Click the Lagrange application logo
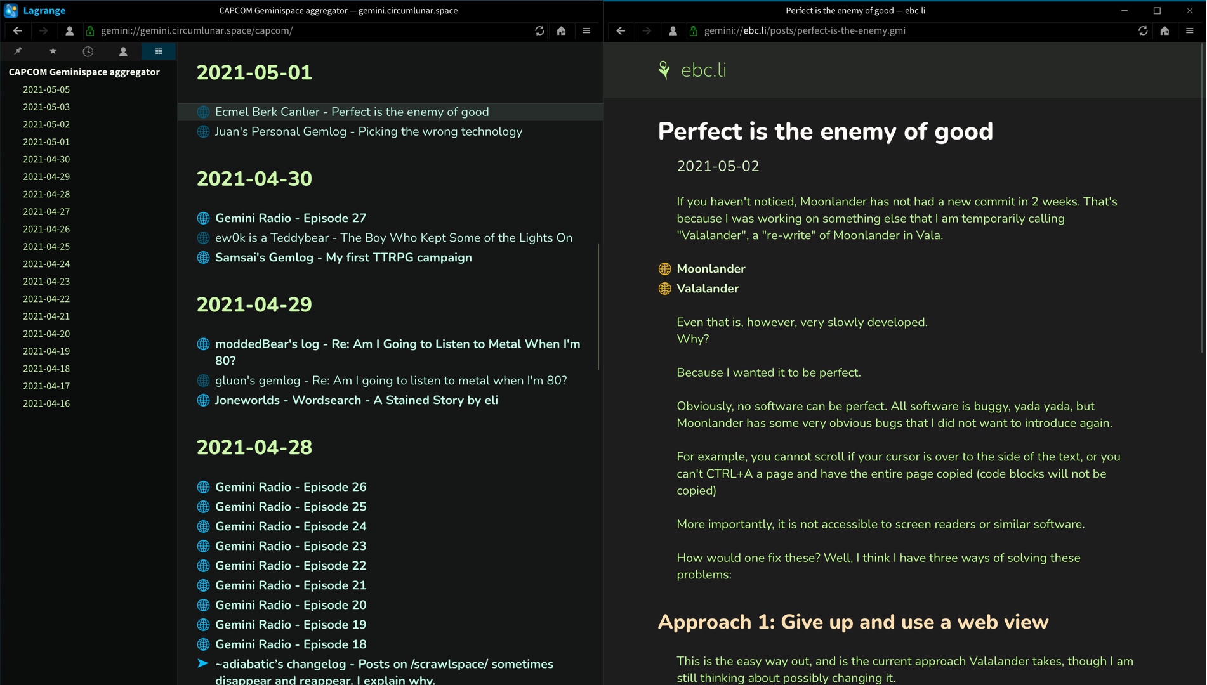Viewport: 1207px width, 685px height. click(11, 10)
